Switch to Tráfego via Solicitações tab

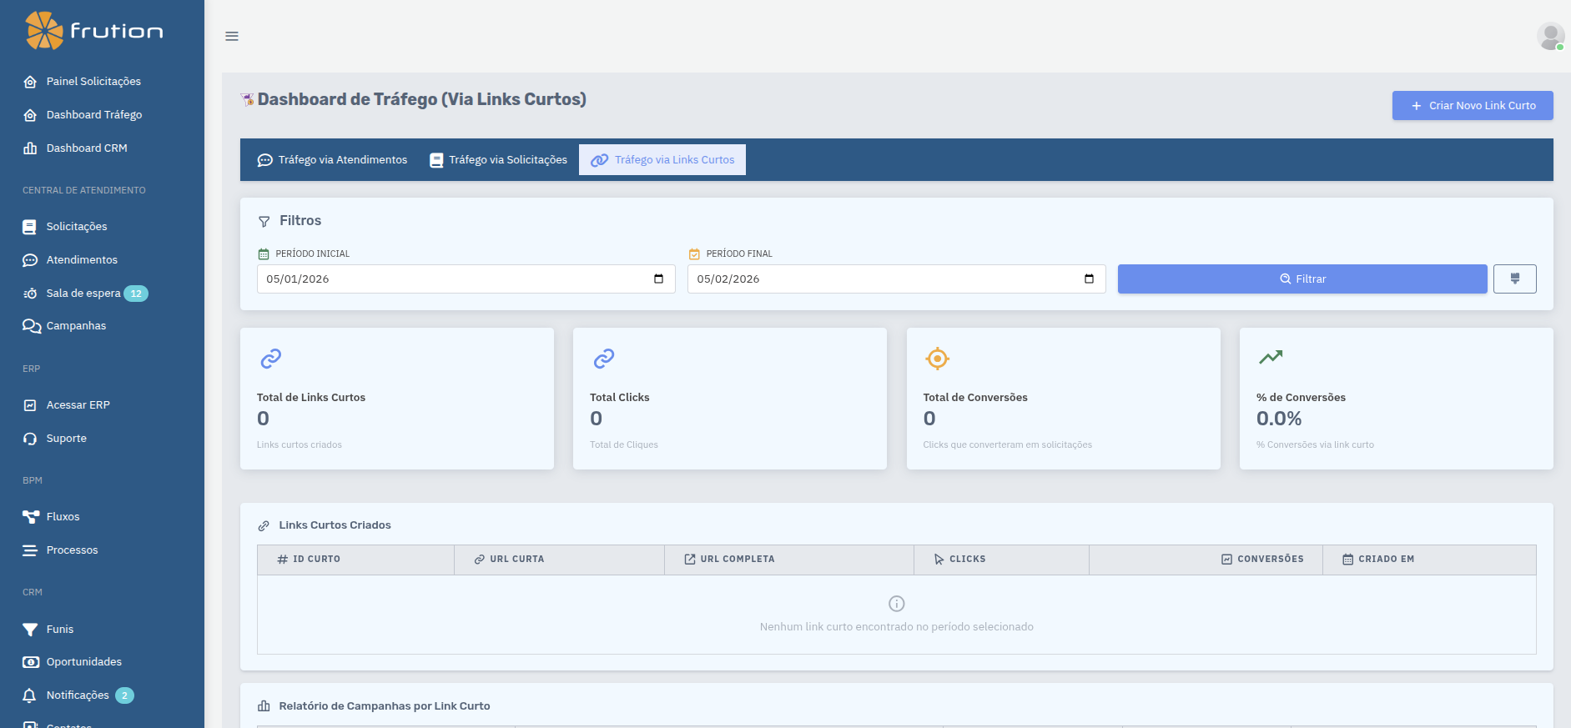coord(498,160)
